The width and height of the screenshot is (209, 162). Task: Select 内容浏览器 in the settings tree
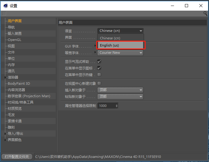click(16, 90)
